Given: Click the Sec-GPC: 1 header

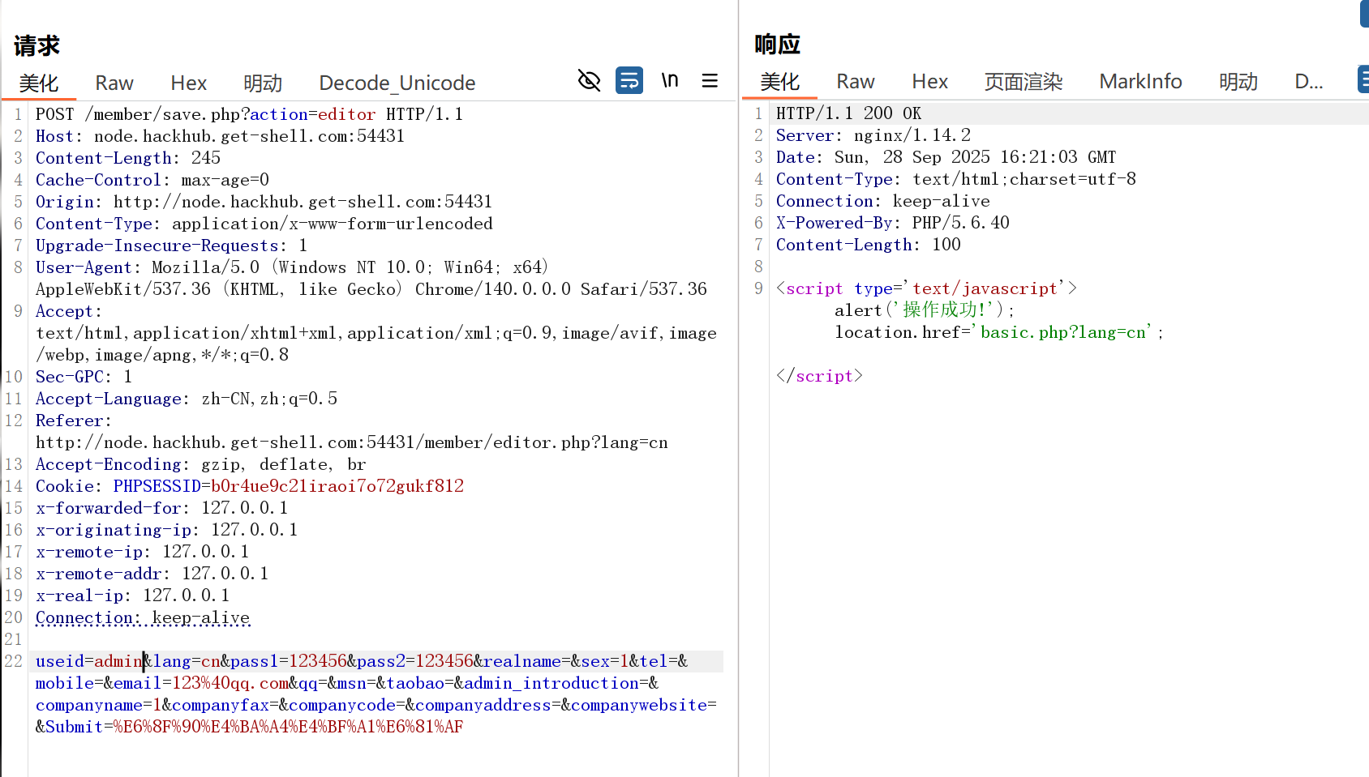Looking at the screenshot, I should click(x=84, y=377).
